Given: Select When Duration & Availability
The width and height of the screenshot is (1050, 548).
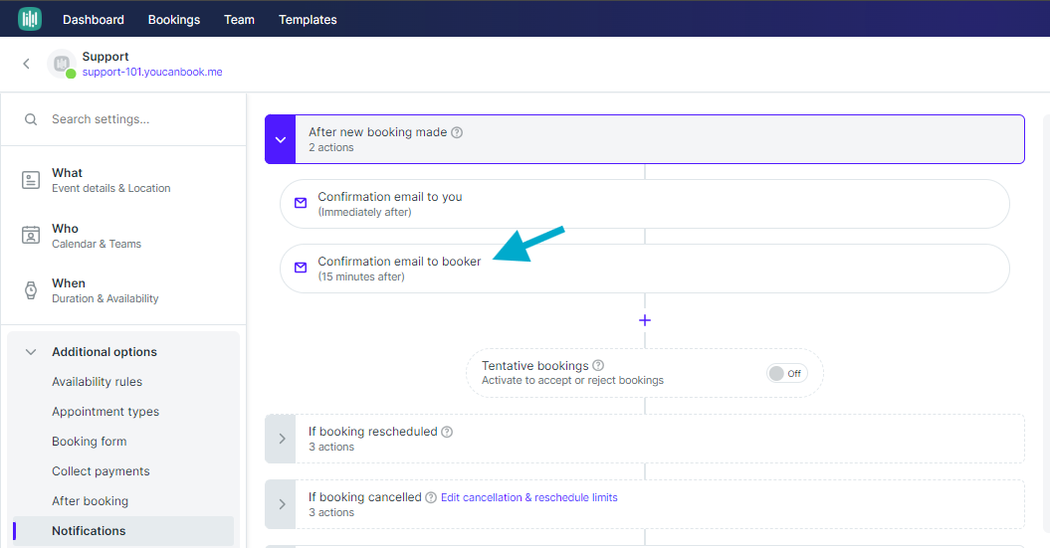Looking at the screenshot, I should 123,290.
